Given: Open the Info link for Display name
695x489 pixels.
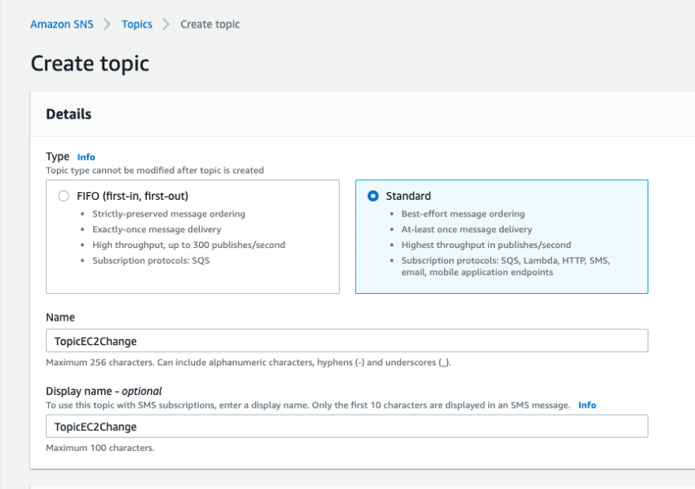Looking at the screenshot, I should click(x=587, y=404).
